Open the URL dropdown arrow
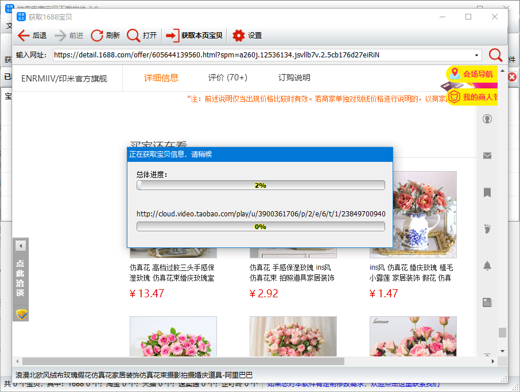Viewport: 520px width, 392px height. point(478,56)
